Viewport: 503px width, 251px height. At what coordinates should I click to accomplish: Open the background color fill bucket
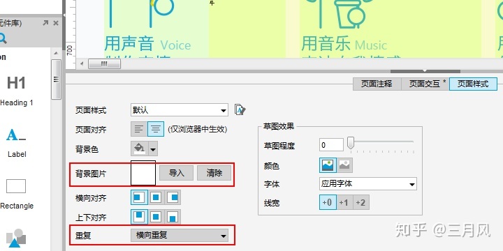[140, 149]
